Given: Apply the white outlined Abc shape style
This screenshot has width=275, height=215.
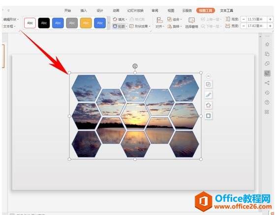Looking at the screenshot, I should [x=30, y=23].
